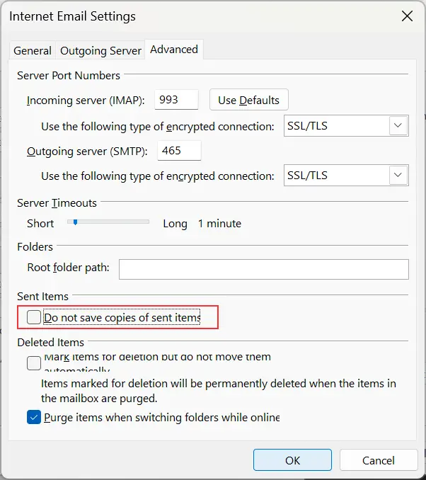
Task: Uncheck 'Purge items when switching folders while online'
Action: click(34, 417)
